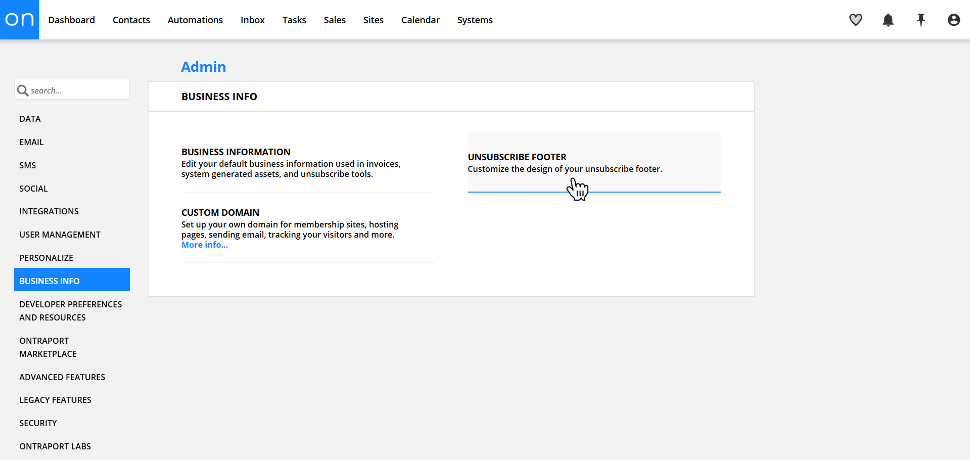
Task: Open Unsubscribe Footer settings
Action: point(594,162)
